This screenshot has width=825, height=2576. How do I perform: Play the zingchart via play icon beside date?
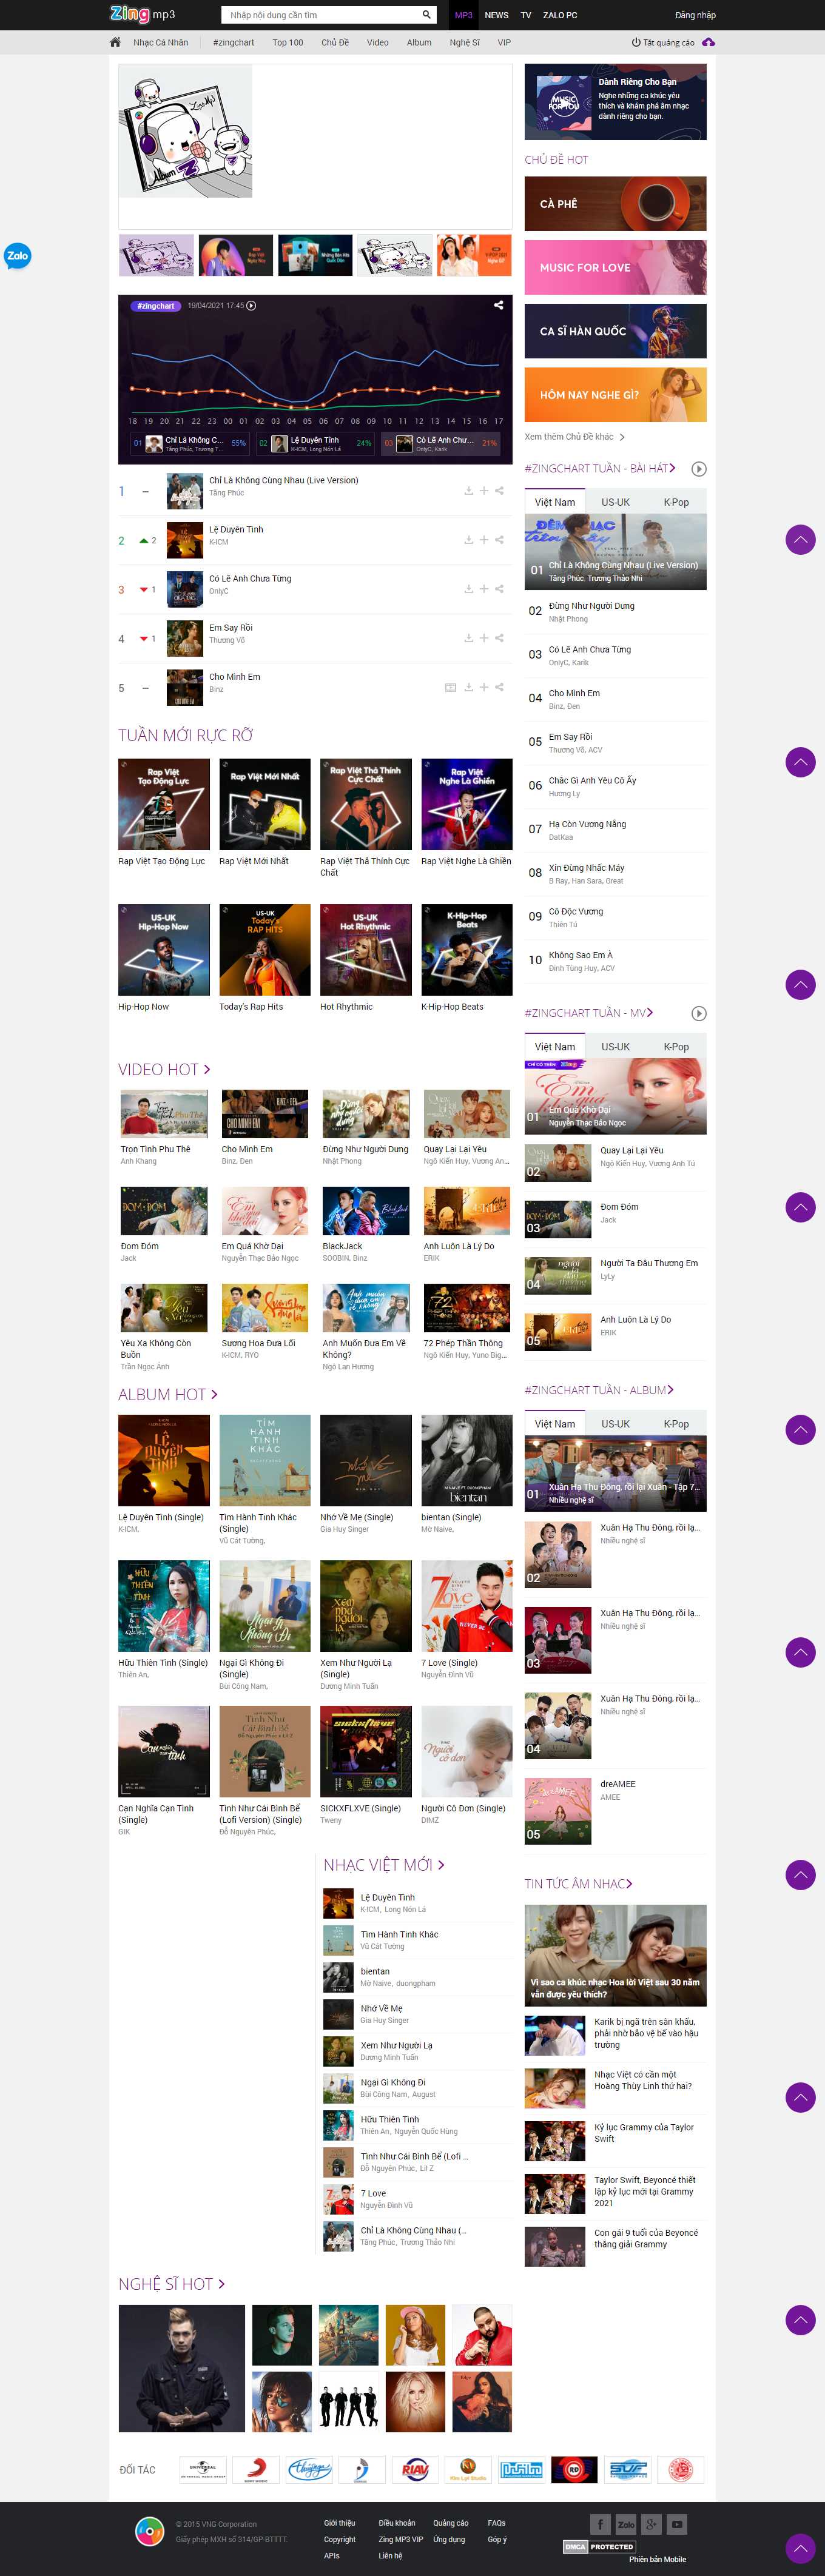251,306
